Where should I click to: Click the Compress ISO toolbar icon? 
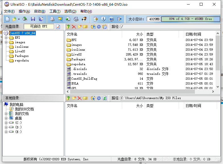[x=60, y=19]
